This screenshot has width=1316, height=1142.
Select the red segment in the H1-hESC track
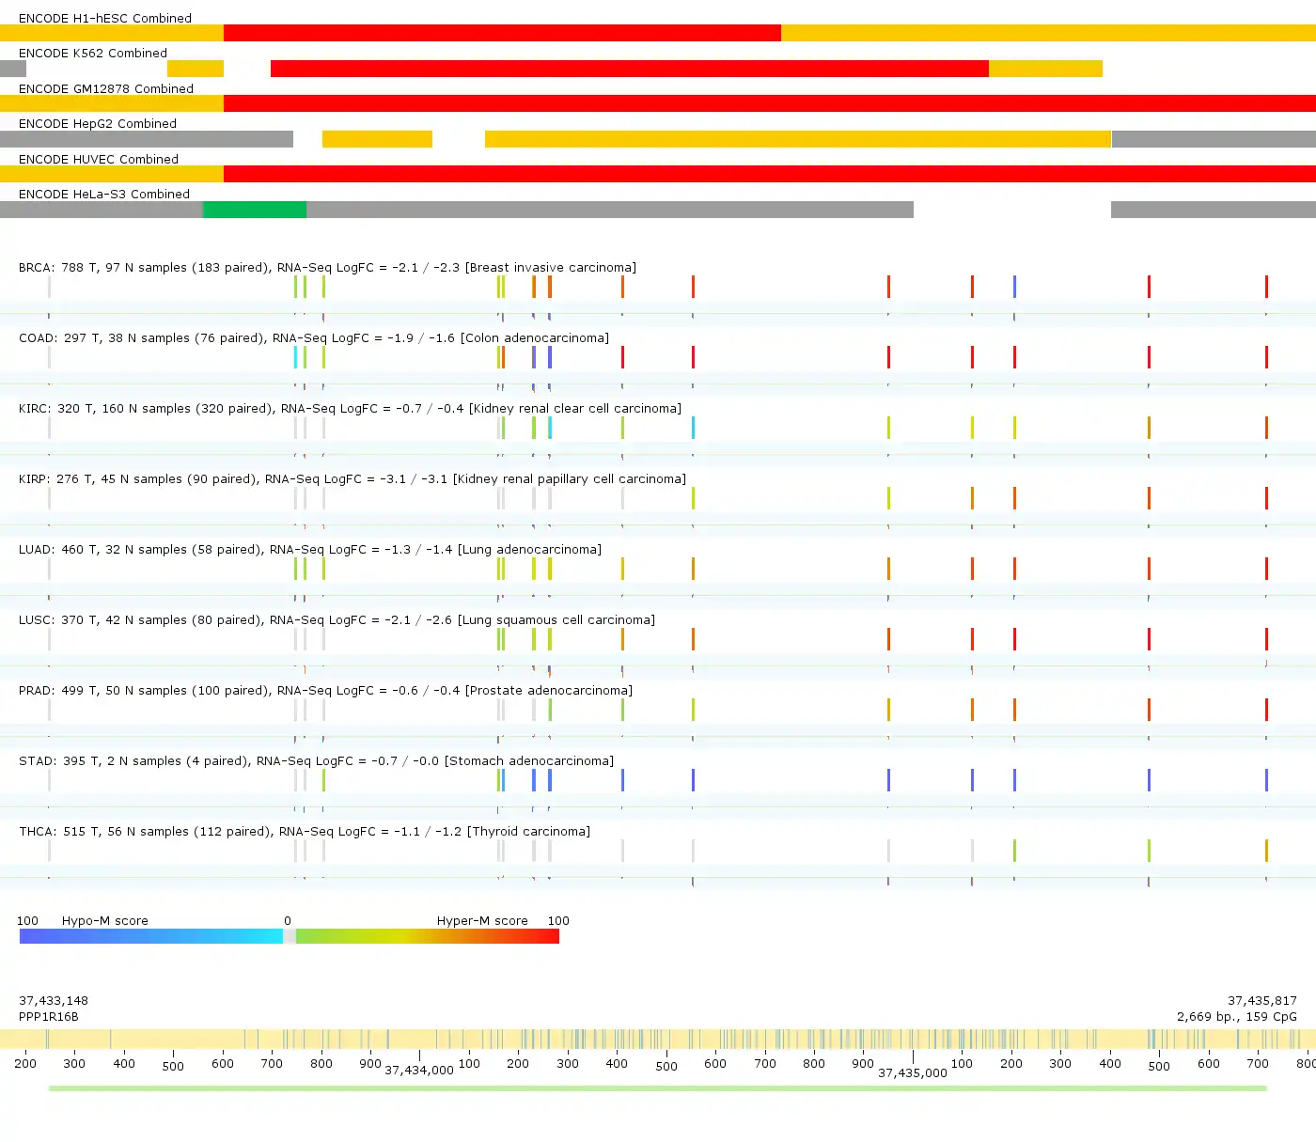click(502, 33)
